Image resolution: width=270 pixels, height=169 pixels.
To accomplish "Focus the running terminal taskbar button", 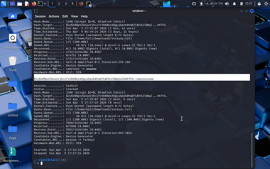I will [x=88, y=4].
